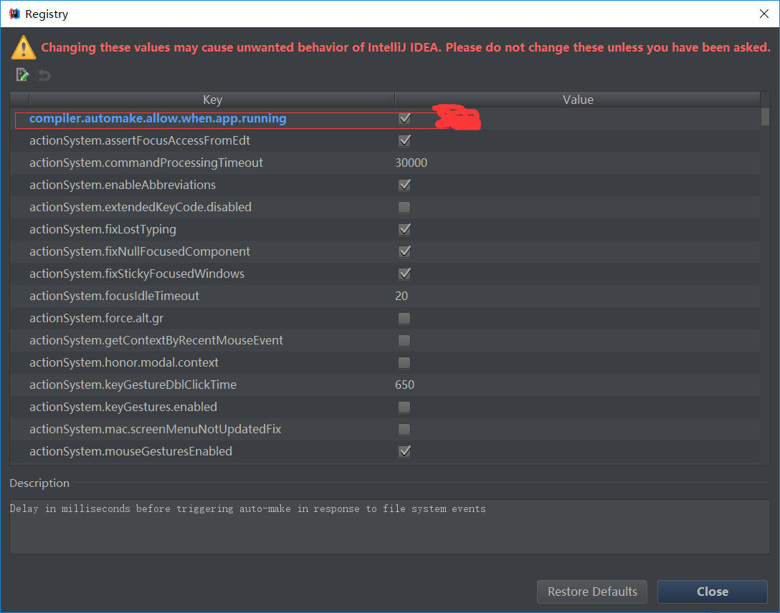Select actionSystem.fixStickyFocusedWindows key
The image size is (780, 613).
point(137,274)
